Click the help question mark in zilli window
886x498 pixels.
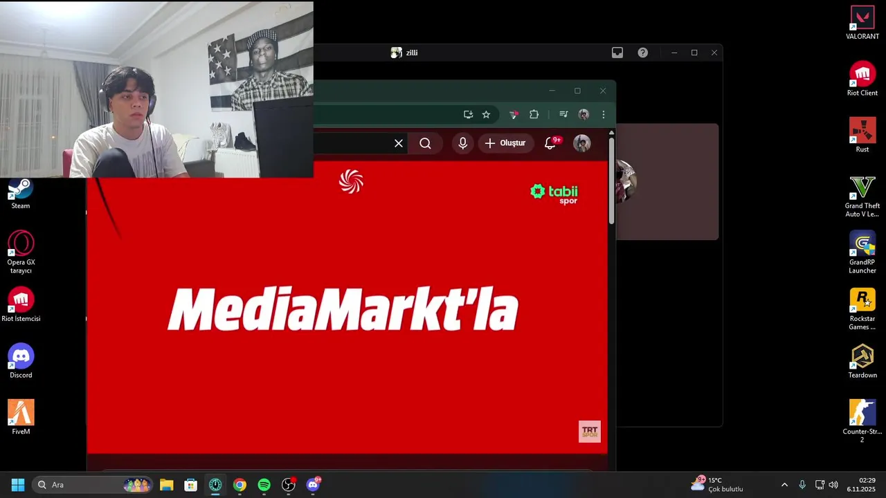click(x=643, y=53)
